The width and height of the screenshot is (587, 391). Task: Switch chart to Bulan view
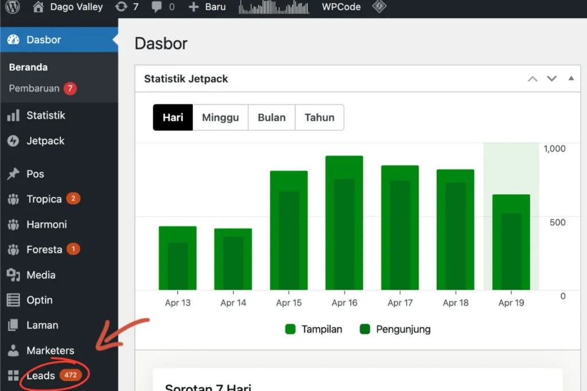point(272,117)
